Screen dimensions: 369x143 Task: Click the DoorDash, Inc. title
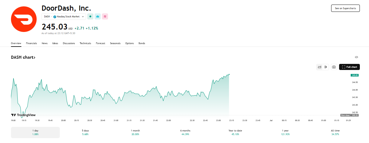66,8
